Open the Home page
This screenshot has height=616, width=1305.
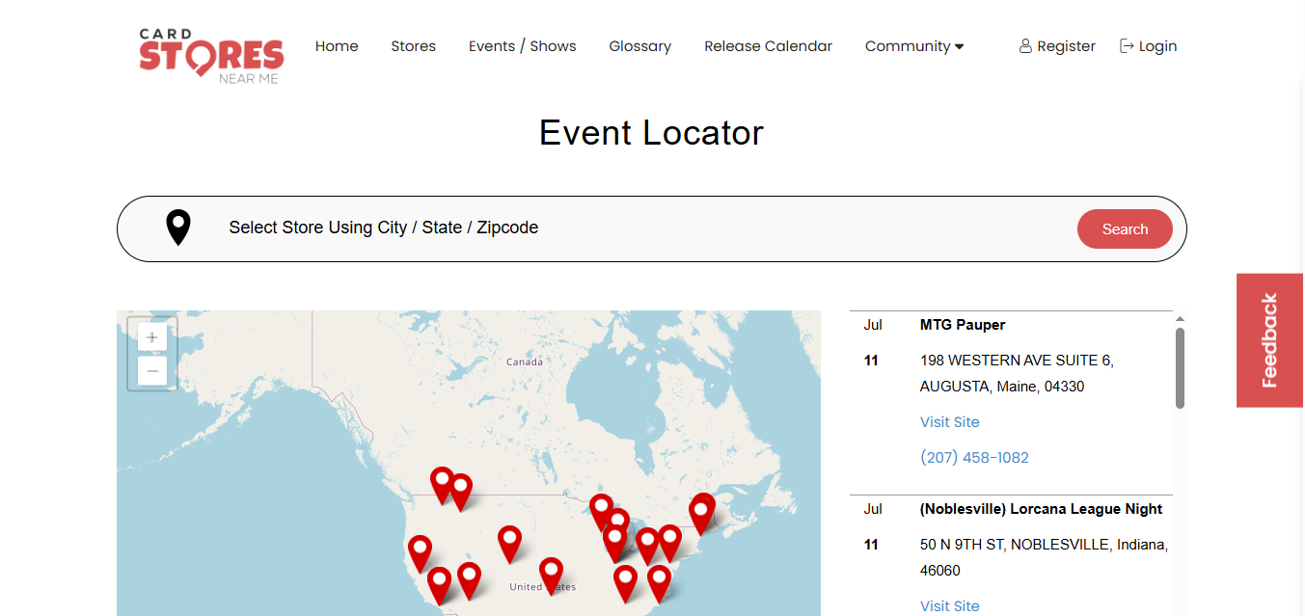[x=337, y=46]
